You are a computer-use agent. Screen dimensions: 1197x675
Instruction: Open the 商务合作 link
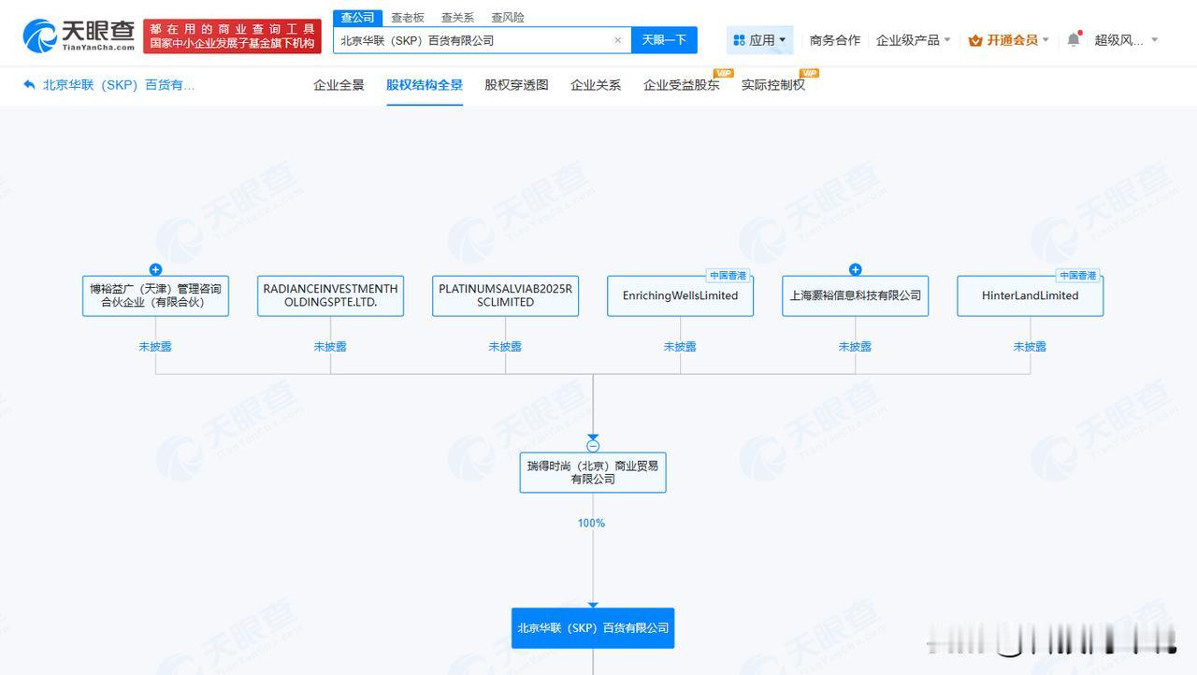pos(835,40)
